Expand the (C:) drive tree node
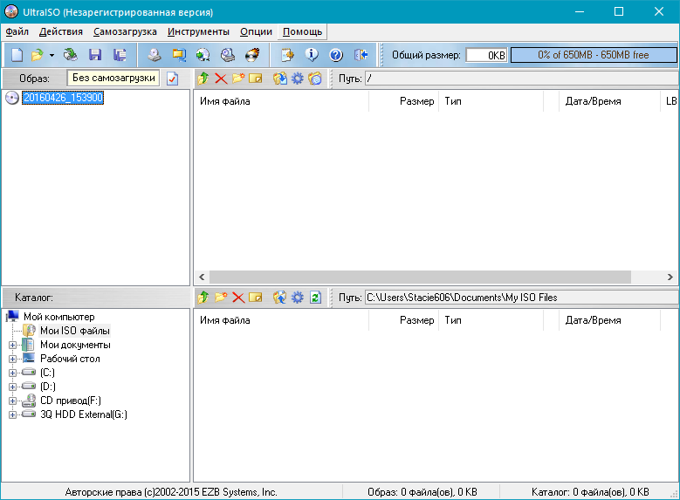This screenshot has width=680, height=500. pyautogui.click(x=12, y=373)
